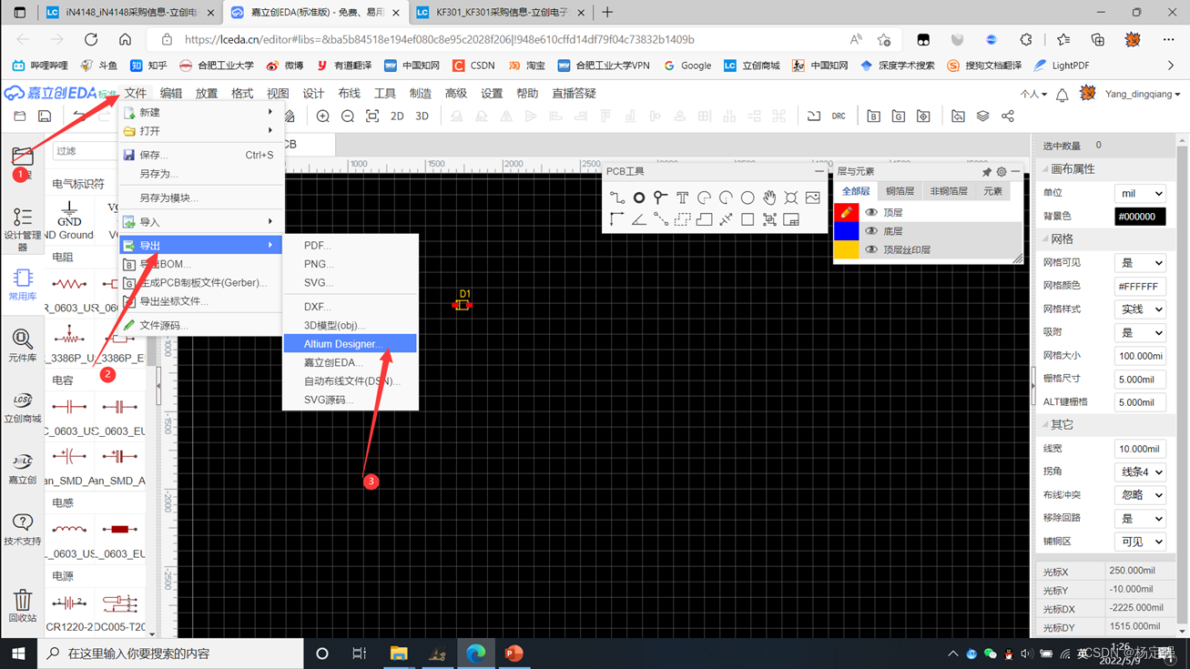Select the Circle tool in PCB工具
The image size is (1190, 669).
coord(748,198)
